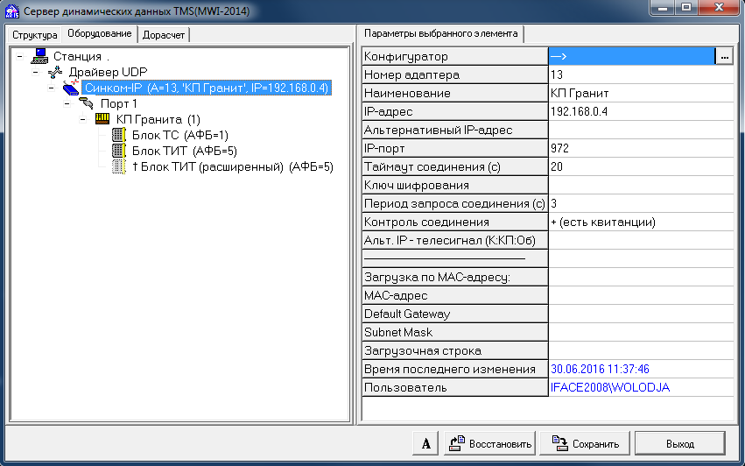Viewport: 745px width, 466px height.
Task: Collapse the КП Гранита tree node
Action: tap(82, 119)
